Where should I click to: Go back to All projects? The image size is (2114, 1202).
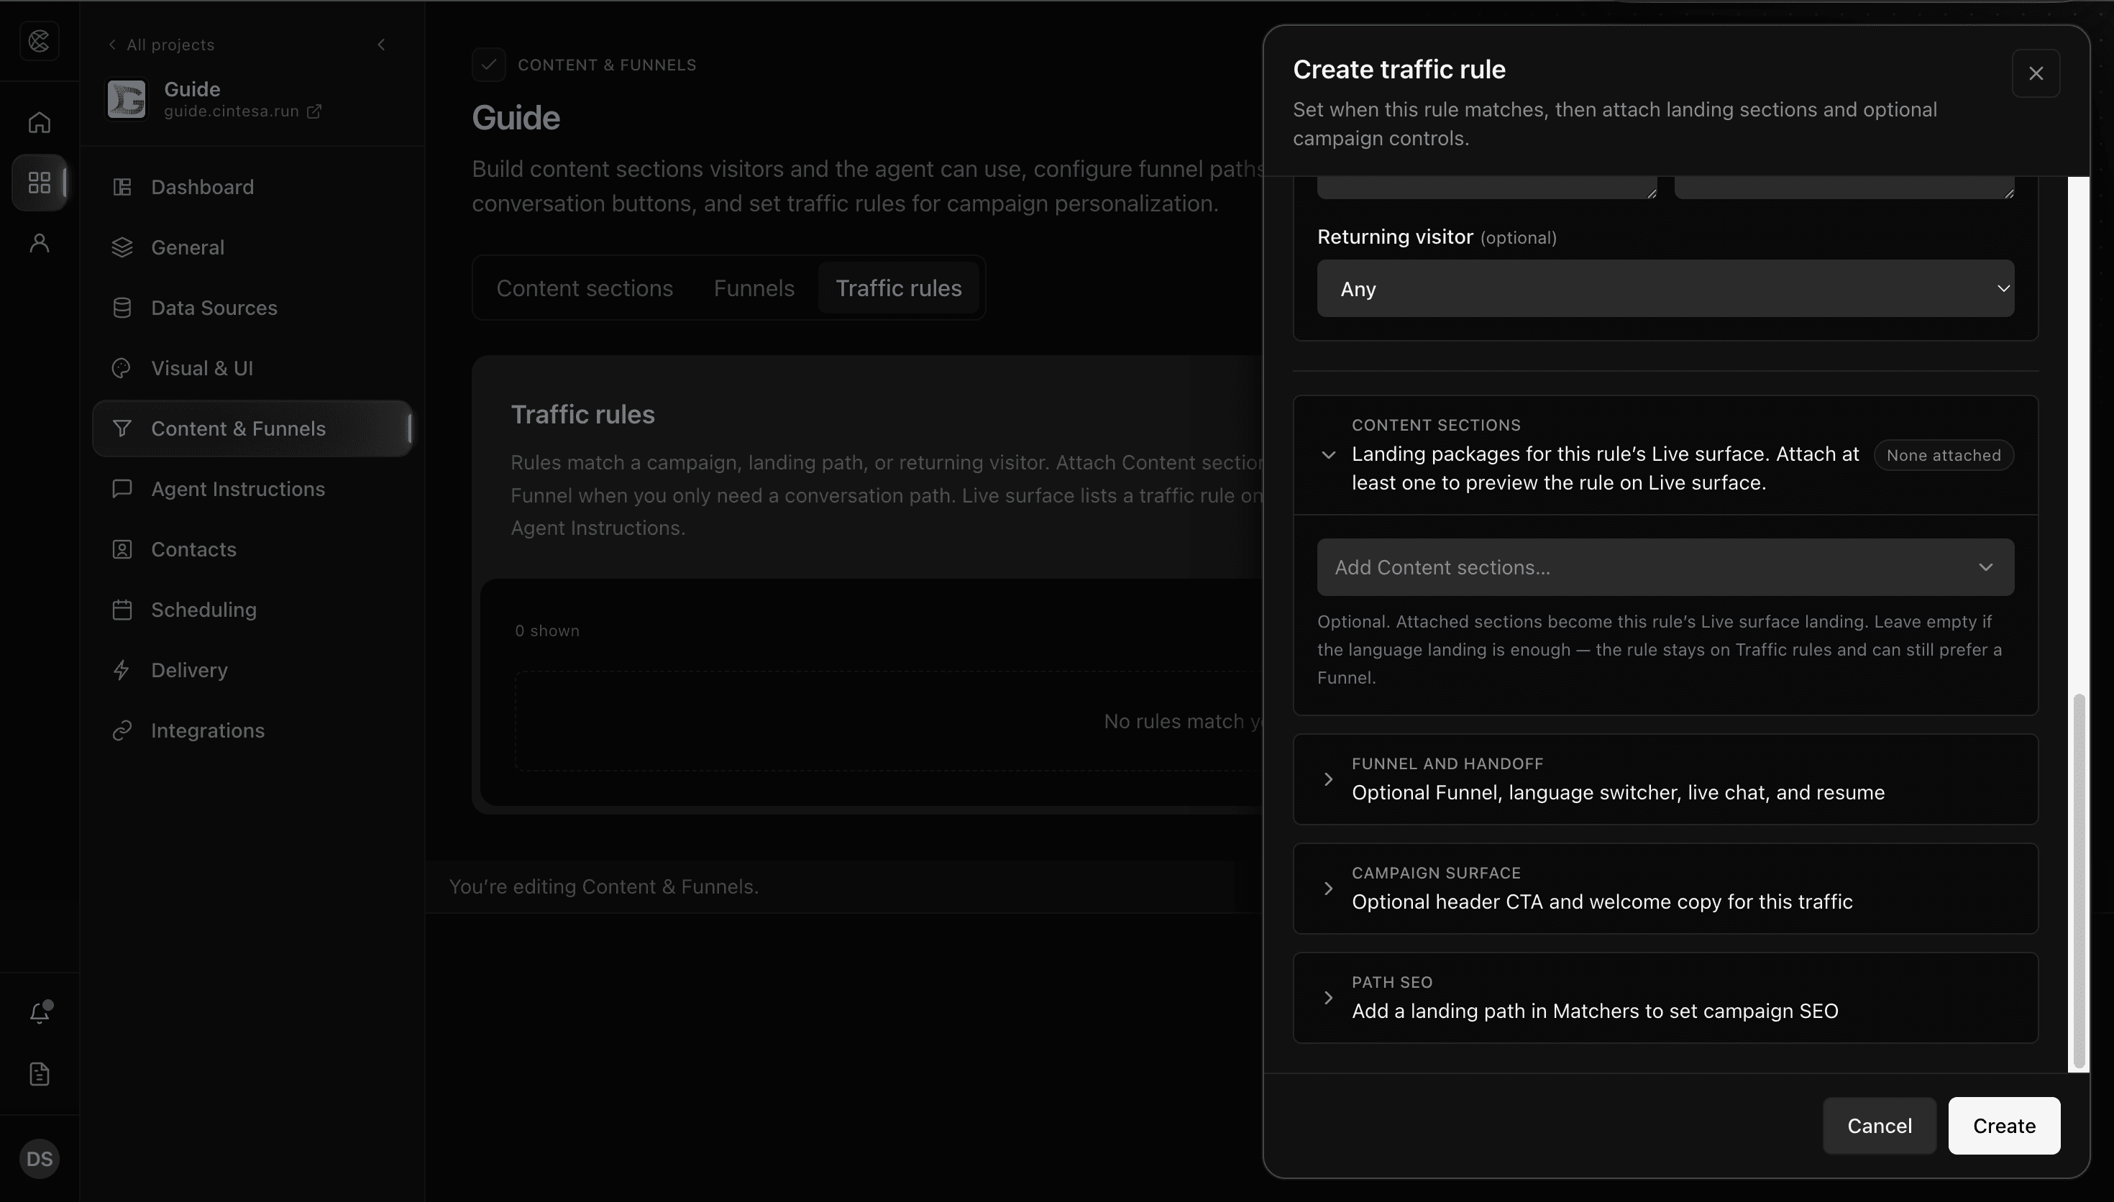pos(161,45)
